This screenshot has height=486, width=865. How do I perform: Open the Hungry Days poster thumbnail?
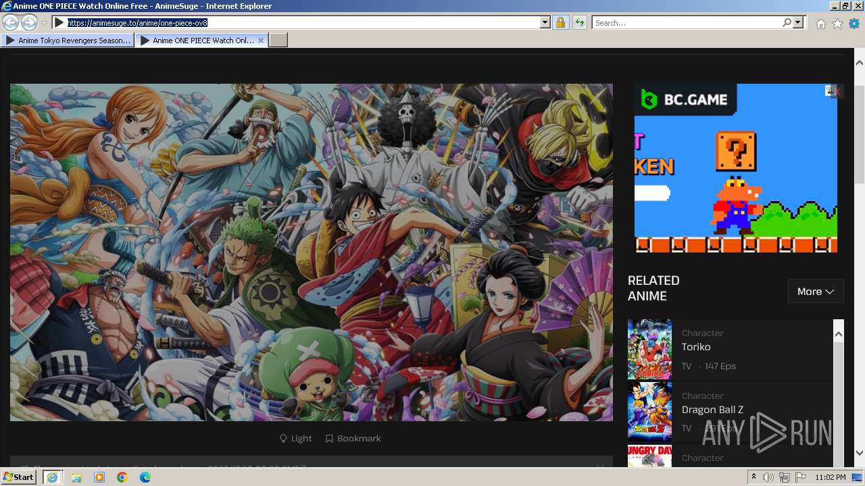pyautogui.click(x=650, y=456)
